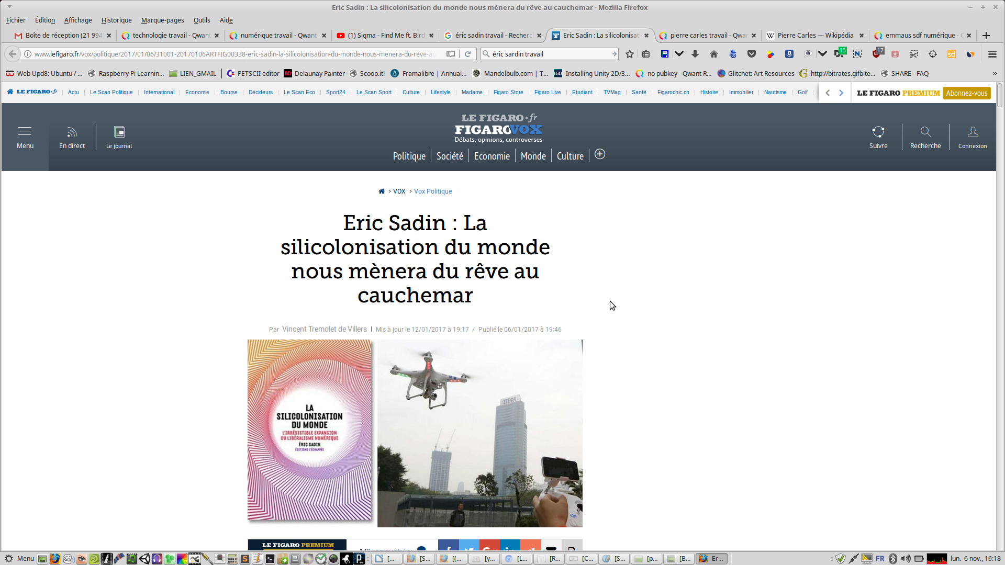
Task: Toggle volume icon in system tray
Action: [906, 559]
